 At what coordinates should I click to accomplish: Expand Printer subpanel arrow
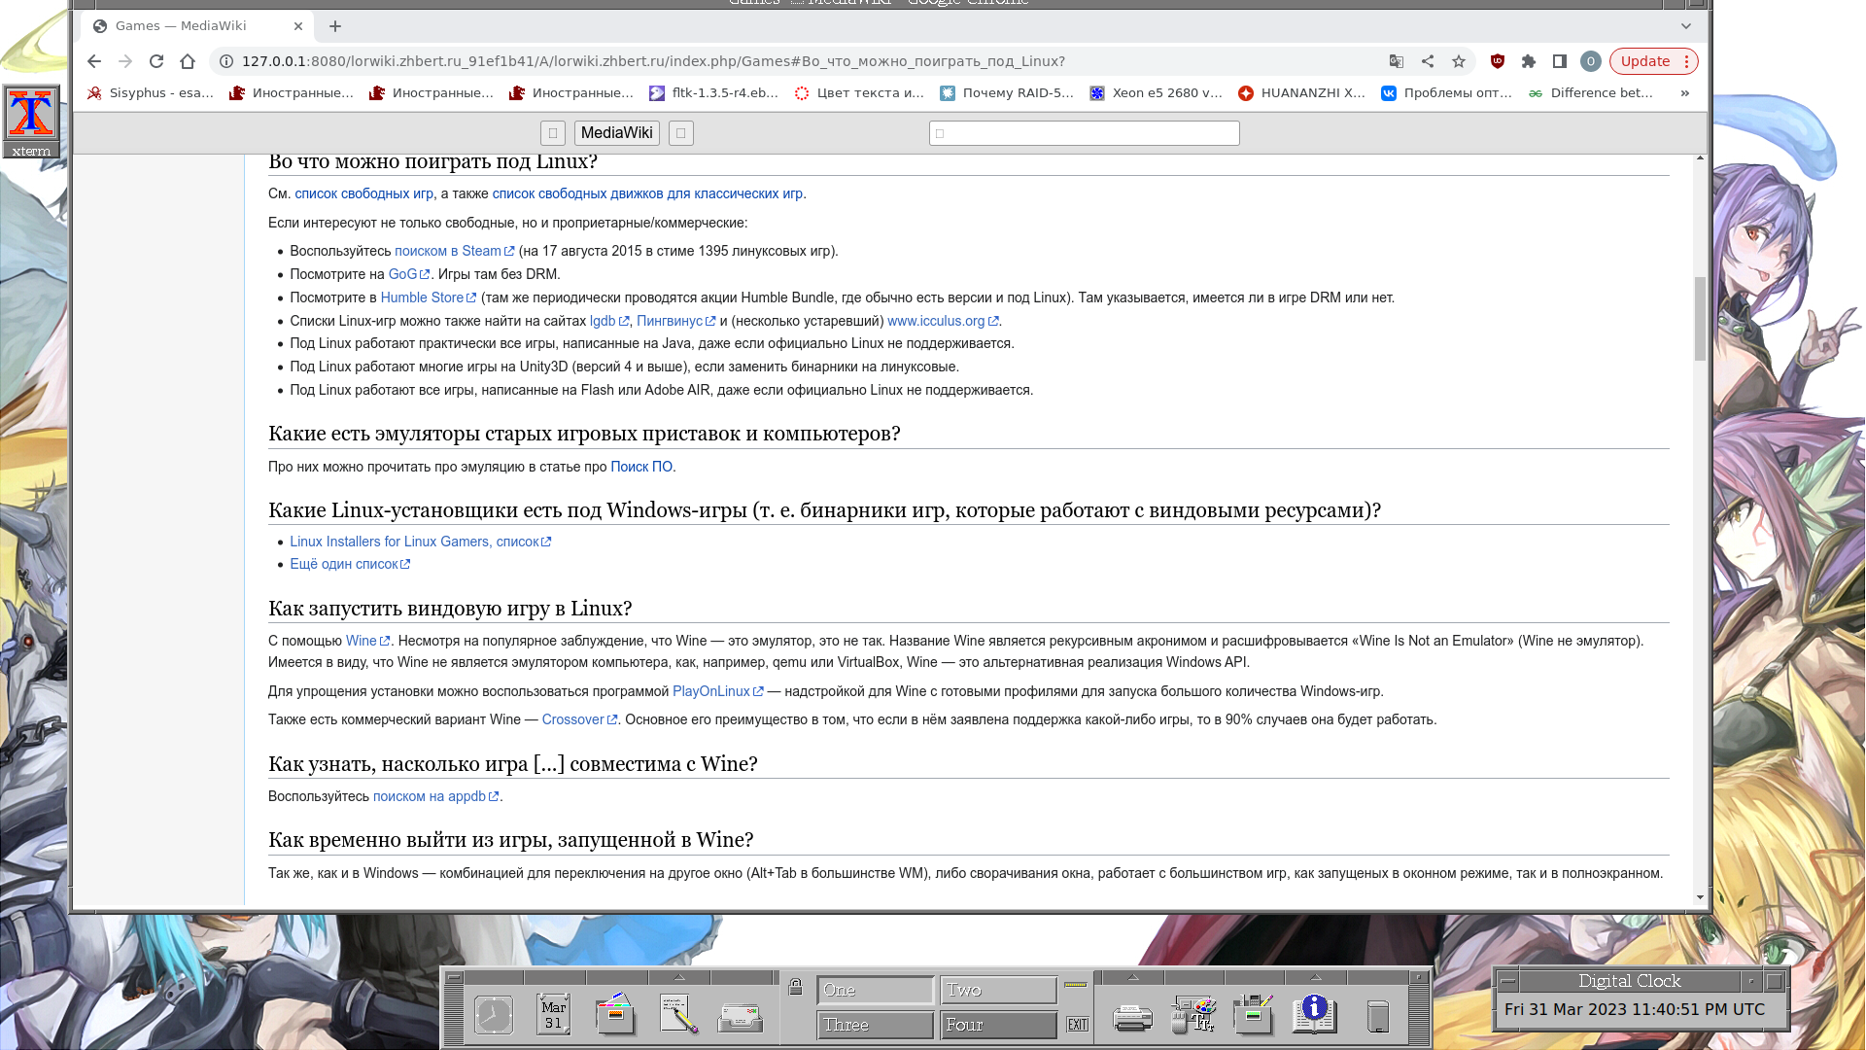pyautogui.click(x=1133, y=977)
